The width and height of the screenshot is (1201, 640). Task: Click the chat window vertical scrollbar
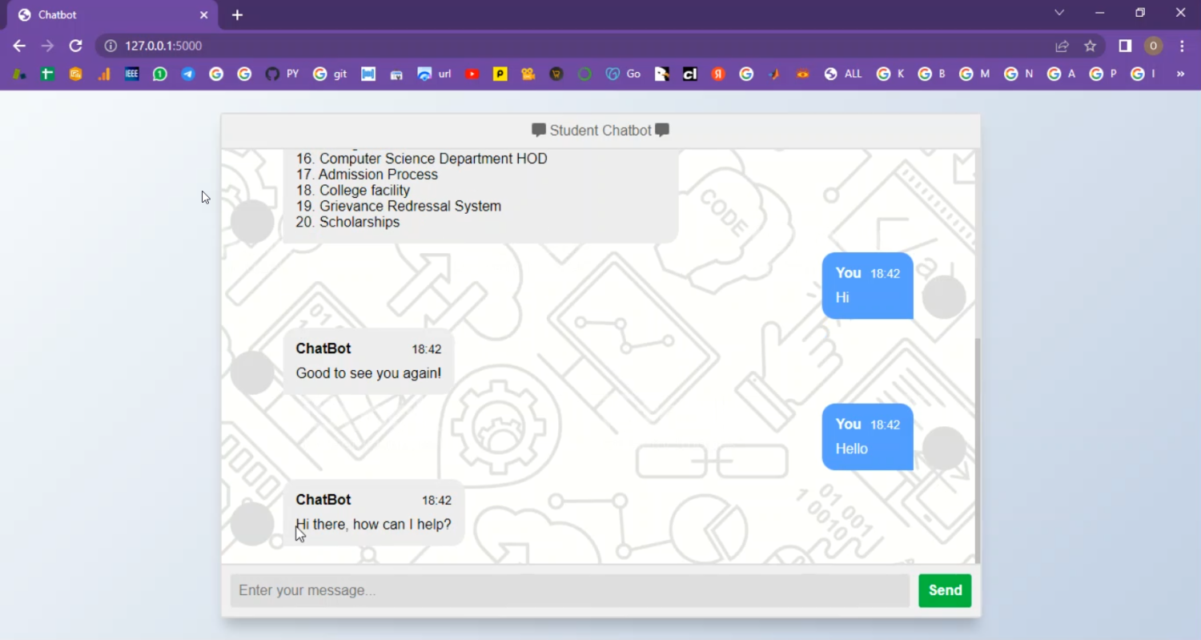click(978, 449)
